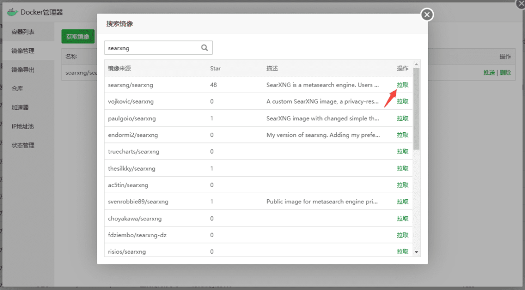
Task: Open 加速器 in the sidebar
Action: pos(20,108)
